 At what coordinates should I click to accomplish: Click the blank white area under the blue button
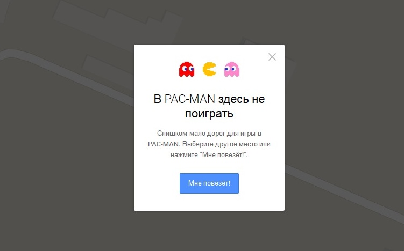[x=209, y=202]
